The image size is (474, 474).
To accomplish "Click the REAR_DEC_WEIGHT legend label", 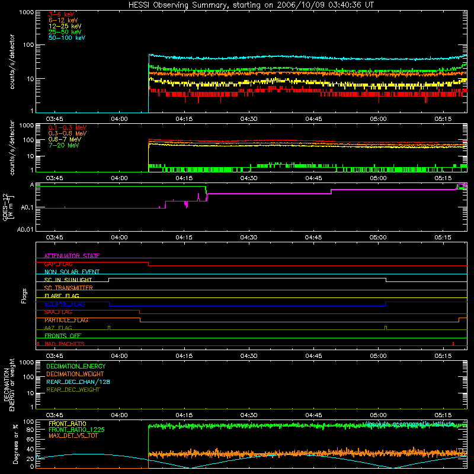I will (x=73, y=390).
